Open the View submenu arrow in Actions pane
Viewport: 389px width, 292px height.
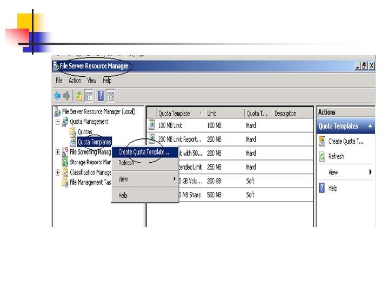pos(371,172)
